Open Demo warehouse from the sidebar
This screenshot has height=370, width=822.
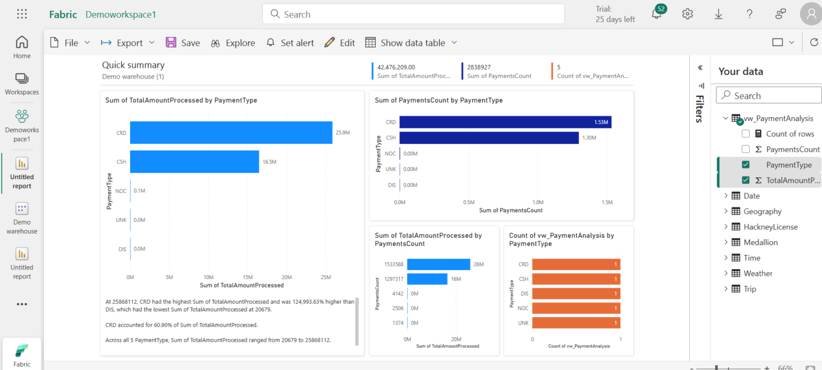tap(22, 219)
